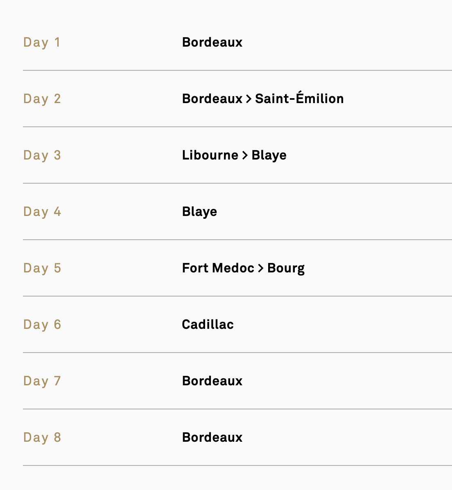This screenshot has height=490, width=452.
Task: Open Day 5 row label
Action: [42, 268]
